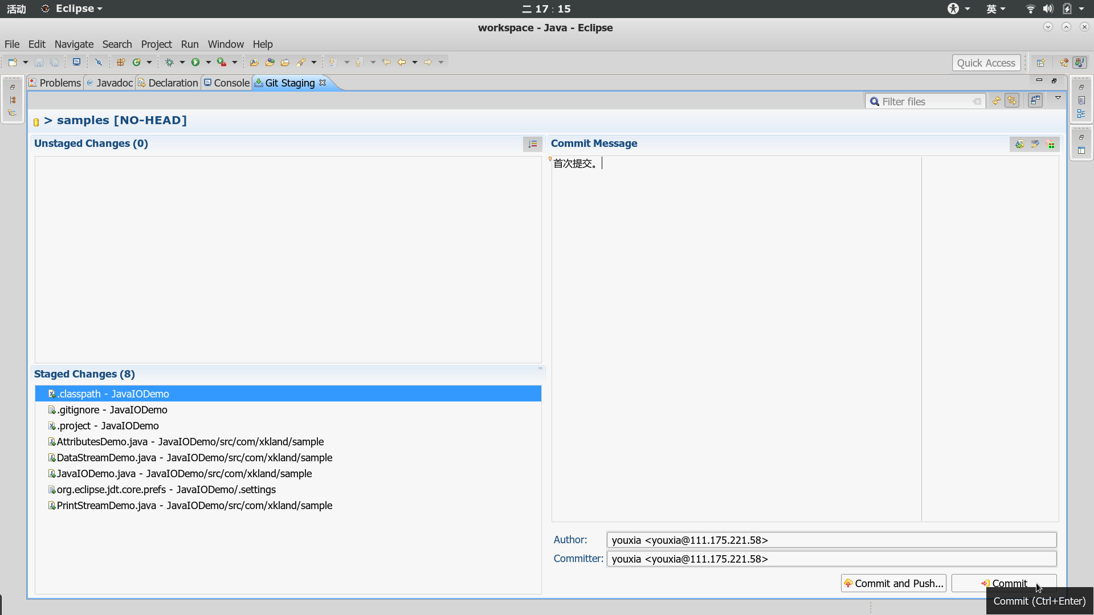The height and width of the screenshot is (615, 1094).
Task: Click the sort icon in Unstaged Changes header
Action: click(533, 144)
